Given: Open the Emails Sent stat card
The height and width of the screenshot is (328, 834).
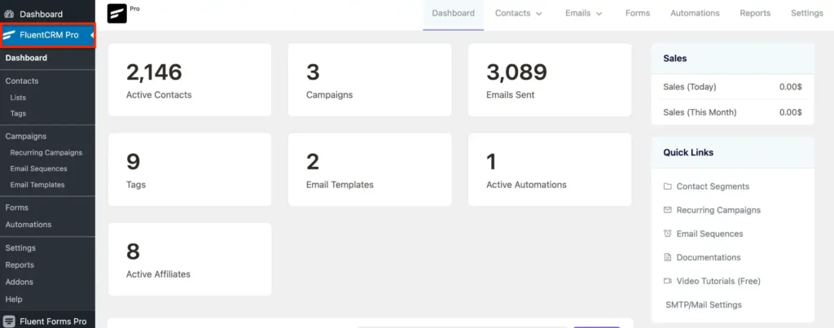Looking at the screenshot, I should point(550,80).
